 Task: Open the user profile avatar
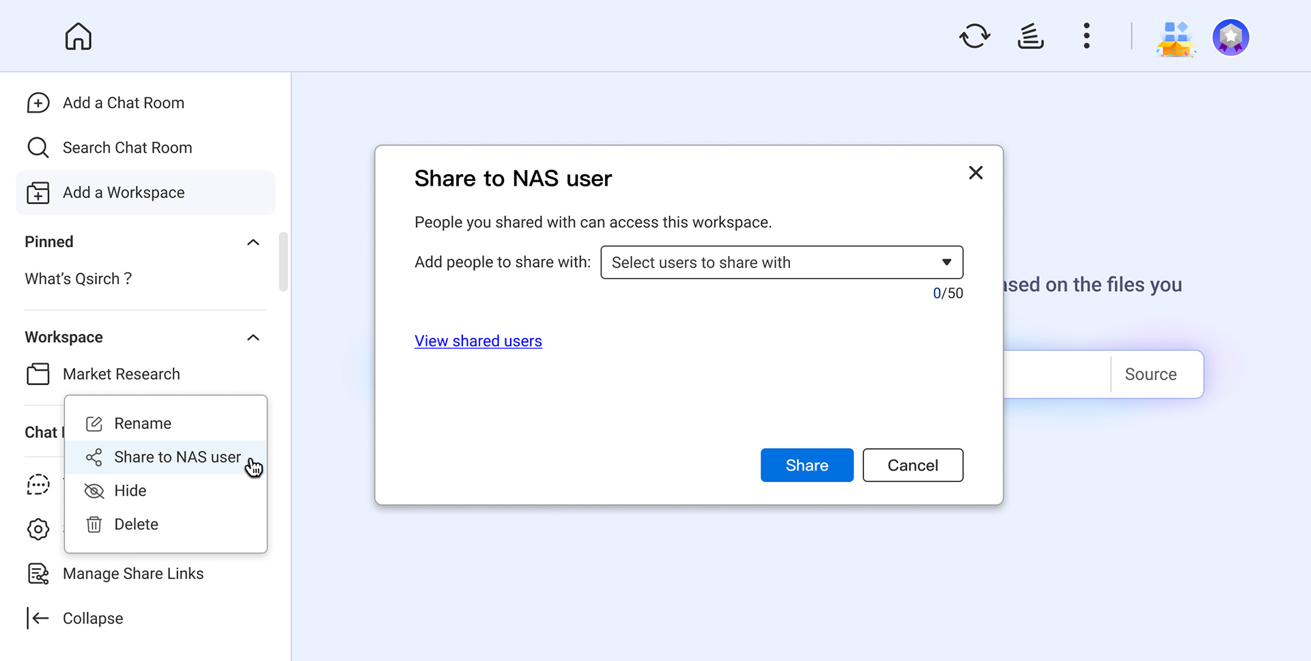1230,37
